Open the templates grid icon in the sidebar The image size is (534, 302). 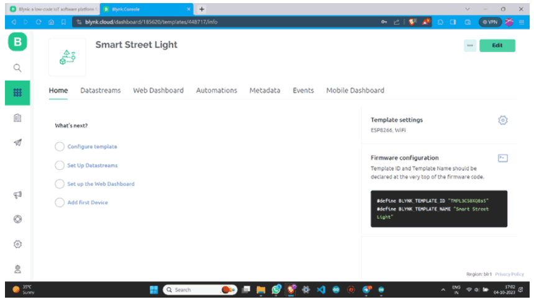(x=17, y=92)
